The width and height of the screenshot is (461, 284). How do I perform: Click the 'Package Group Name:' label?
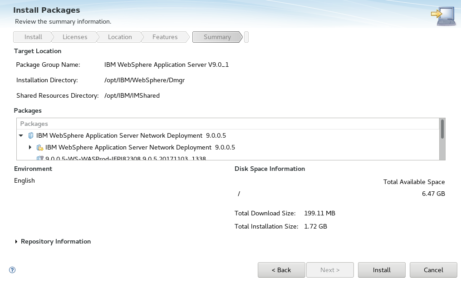(48, 65)
